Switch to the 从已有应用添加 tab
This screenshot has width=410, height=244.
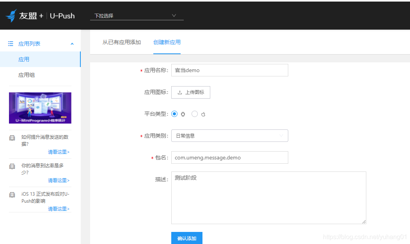(x=122, y=42)
